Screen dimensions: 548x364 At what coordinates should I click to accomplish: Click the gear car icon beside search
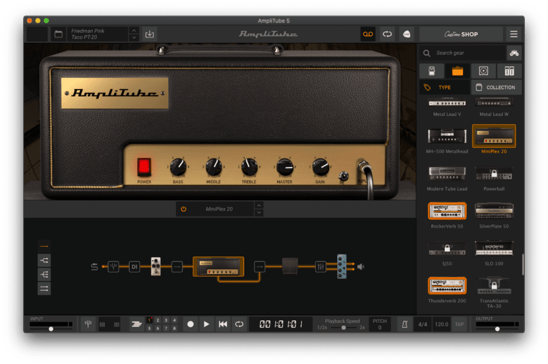tap(514, 53)
